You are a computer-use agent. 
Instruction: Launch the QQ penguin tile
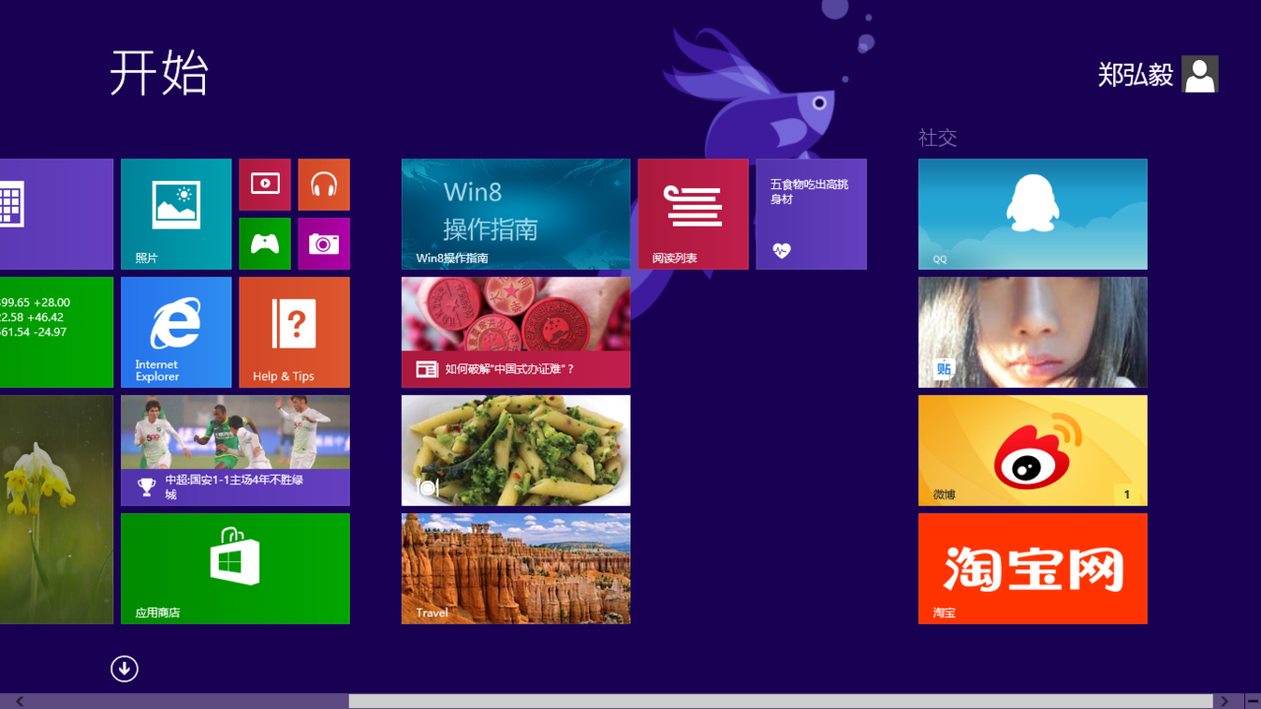[x=1033, y=214]
